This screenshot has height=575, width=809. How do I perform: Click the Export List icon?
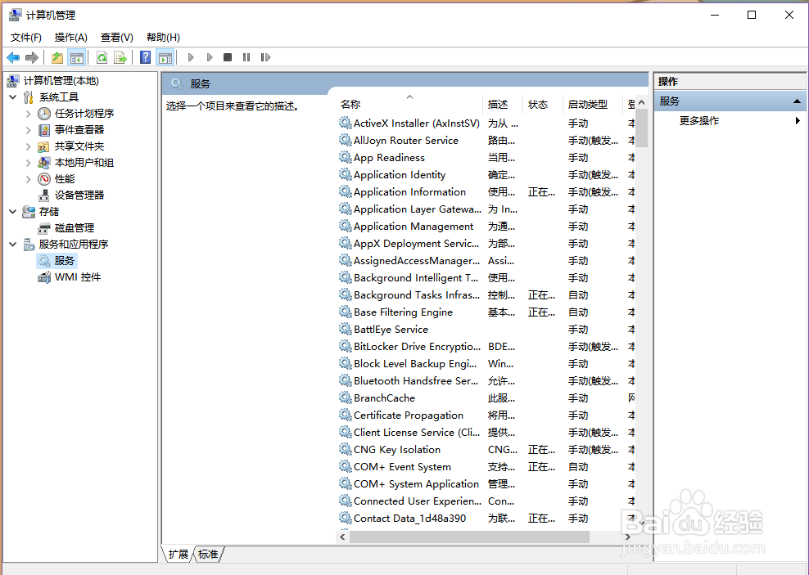click(121, 56)
